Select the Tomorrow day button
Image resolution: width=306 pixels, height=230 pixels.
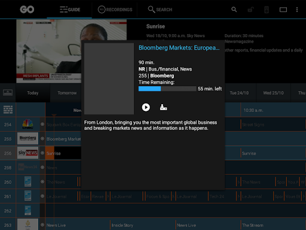coord(67,93)
